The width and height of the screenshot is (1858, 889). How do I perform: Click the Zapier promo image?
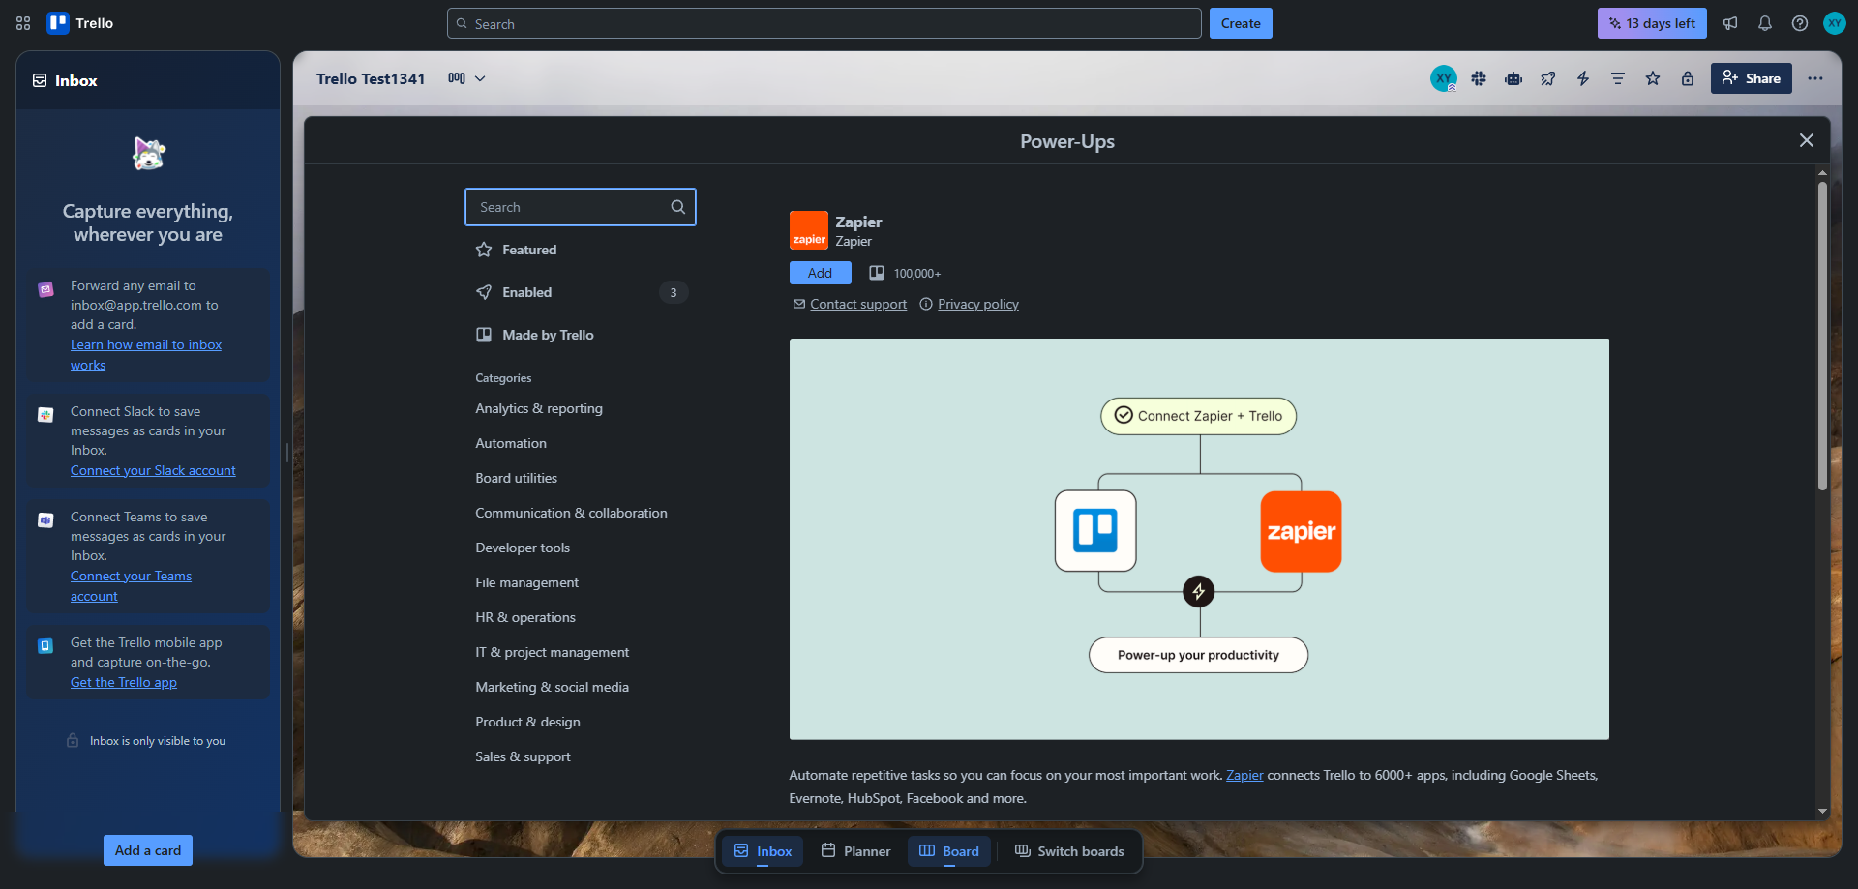1199,539
